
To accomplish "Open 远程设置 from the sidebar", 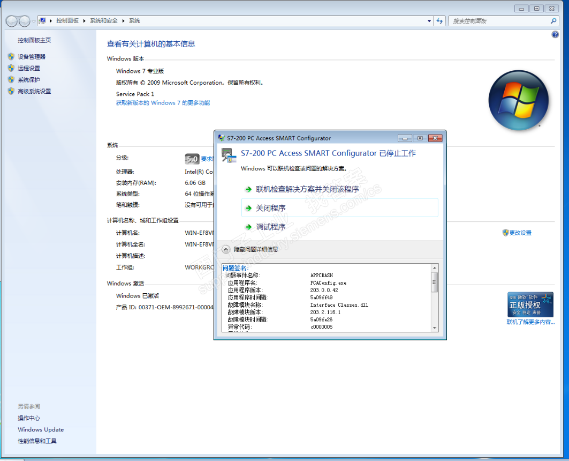I will 29,68.
